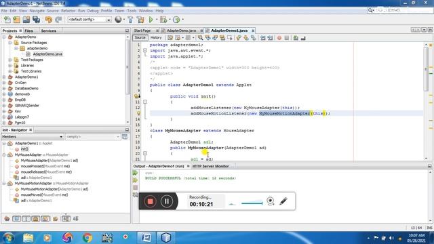The image size is (434, 244).
Task: Open the Debug menu
Action: click(x=93, y=11)
